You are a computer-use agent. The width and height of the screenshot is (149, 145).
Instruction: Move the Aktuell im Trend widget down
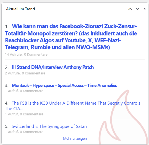(137, 9)
